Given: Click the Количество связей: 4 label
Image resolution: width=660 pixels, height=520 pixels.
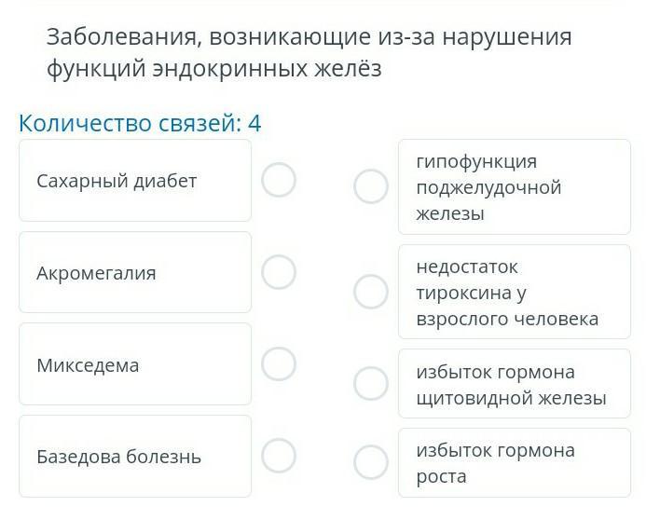Looking at the screenshot, I should 140,123.
